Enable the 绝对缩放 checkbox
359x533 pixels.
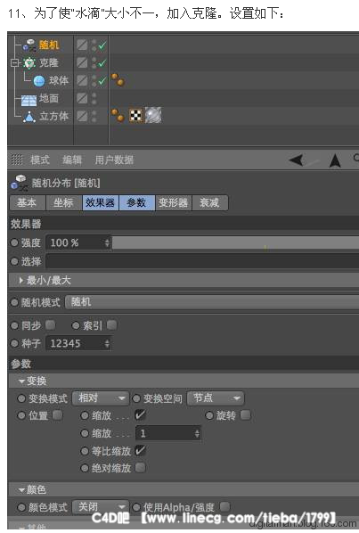(140, 468)
